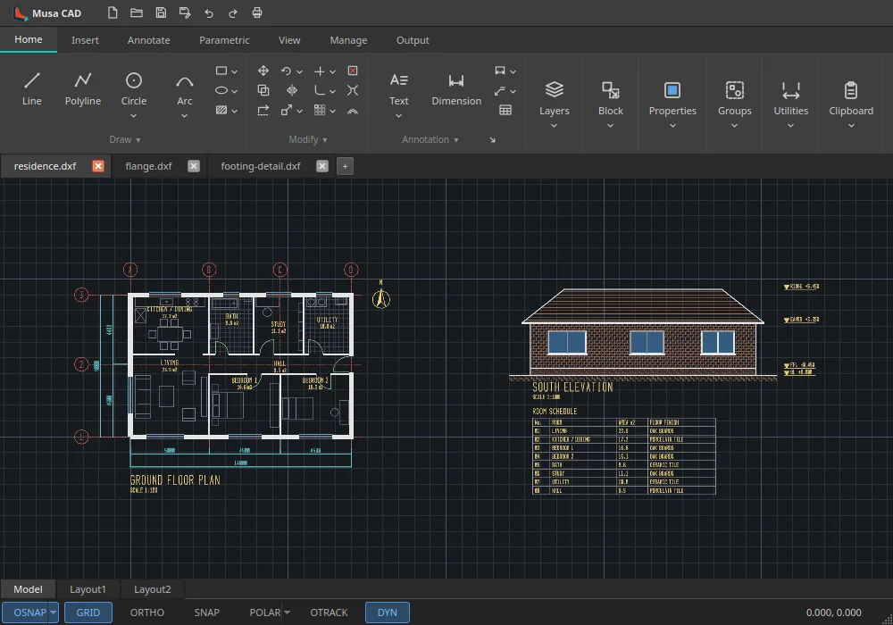Viewport: 893px width, 625px height.
Task: Toggle DYN dynamic input off
Action: [388, 612]
